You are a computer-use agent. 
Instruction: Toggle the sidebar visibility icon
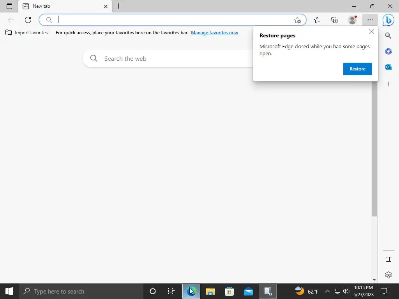(x=388, y=259)
